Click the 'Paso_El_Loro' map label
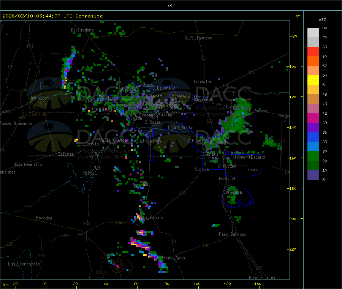The height and width of the screenshot is (289, 342). (x=263, y=278)
